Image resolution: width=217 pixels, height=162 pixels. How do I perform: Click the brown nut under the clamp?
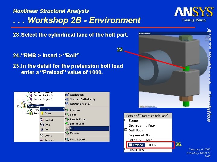(186, 99)
